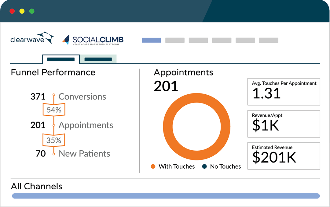The height and width of the screenshot is (207, 330).
Task: Click the green window maximize dot
Action: [x=32, y=11]
